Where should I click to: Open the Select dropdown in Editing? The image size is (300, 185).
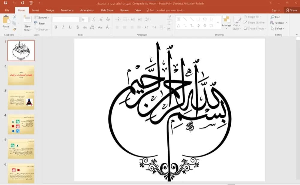pyautogui.click(x=278, y=29)
